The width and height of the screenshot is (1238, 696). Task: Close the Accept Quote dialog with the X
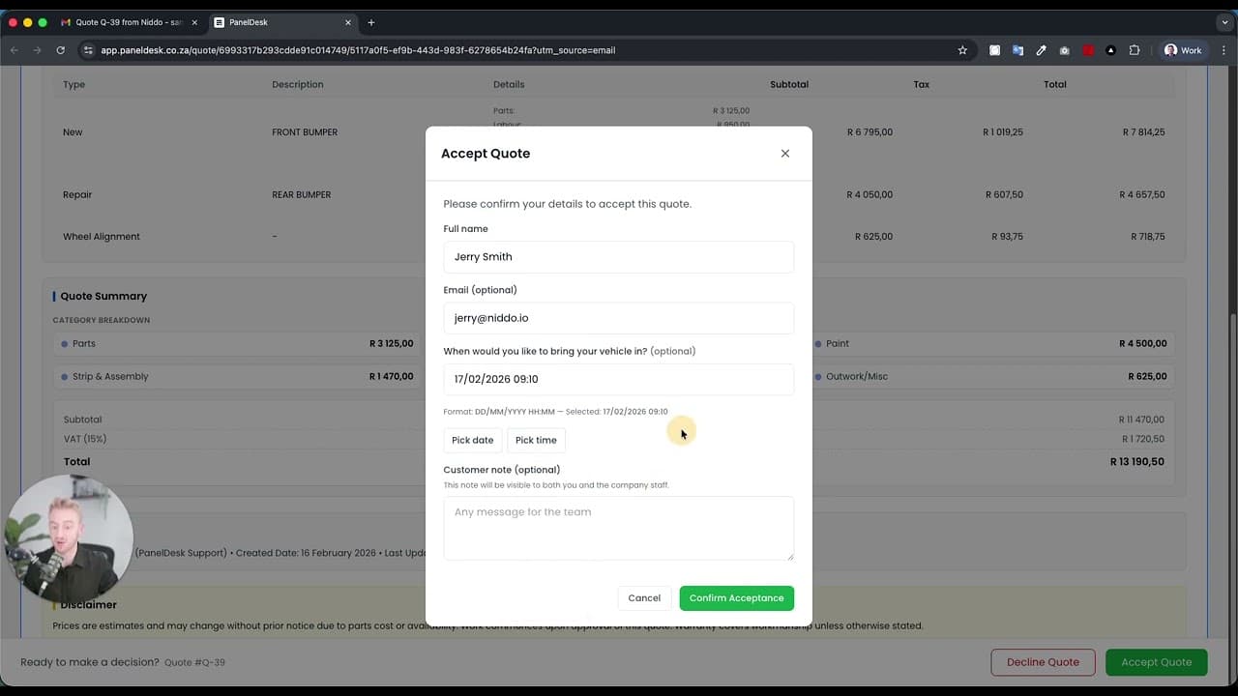coord(784,153)
